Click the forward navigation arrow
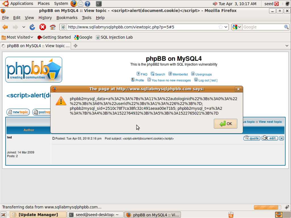This screenshot has width=291, height=218. tap(15, 27)
